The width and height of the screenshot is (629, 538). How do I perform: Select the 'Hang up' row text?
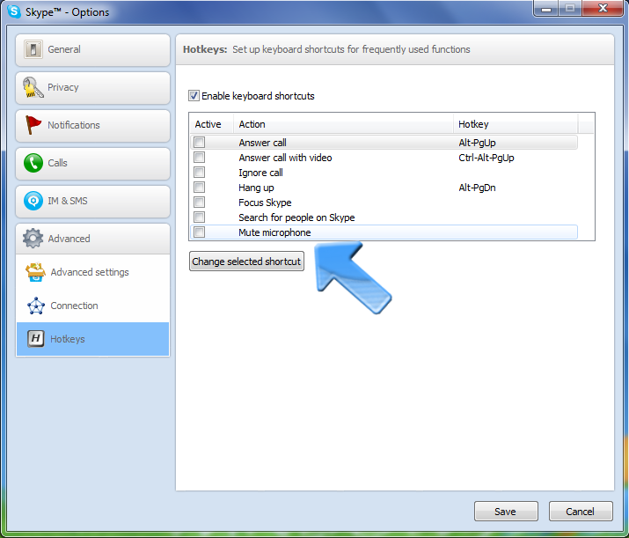pos(256,188)
